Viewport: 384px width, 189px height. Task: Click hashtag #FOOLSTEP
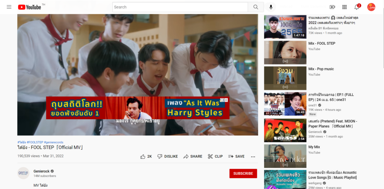[35, 142]
